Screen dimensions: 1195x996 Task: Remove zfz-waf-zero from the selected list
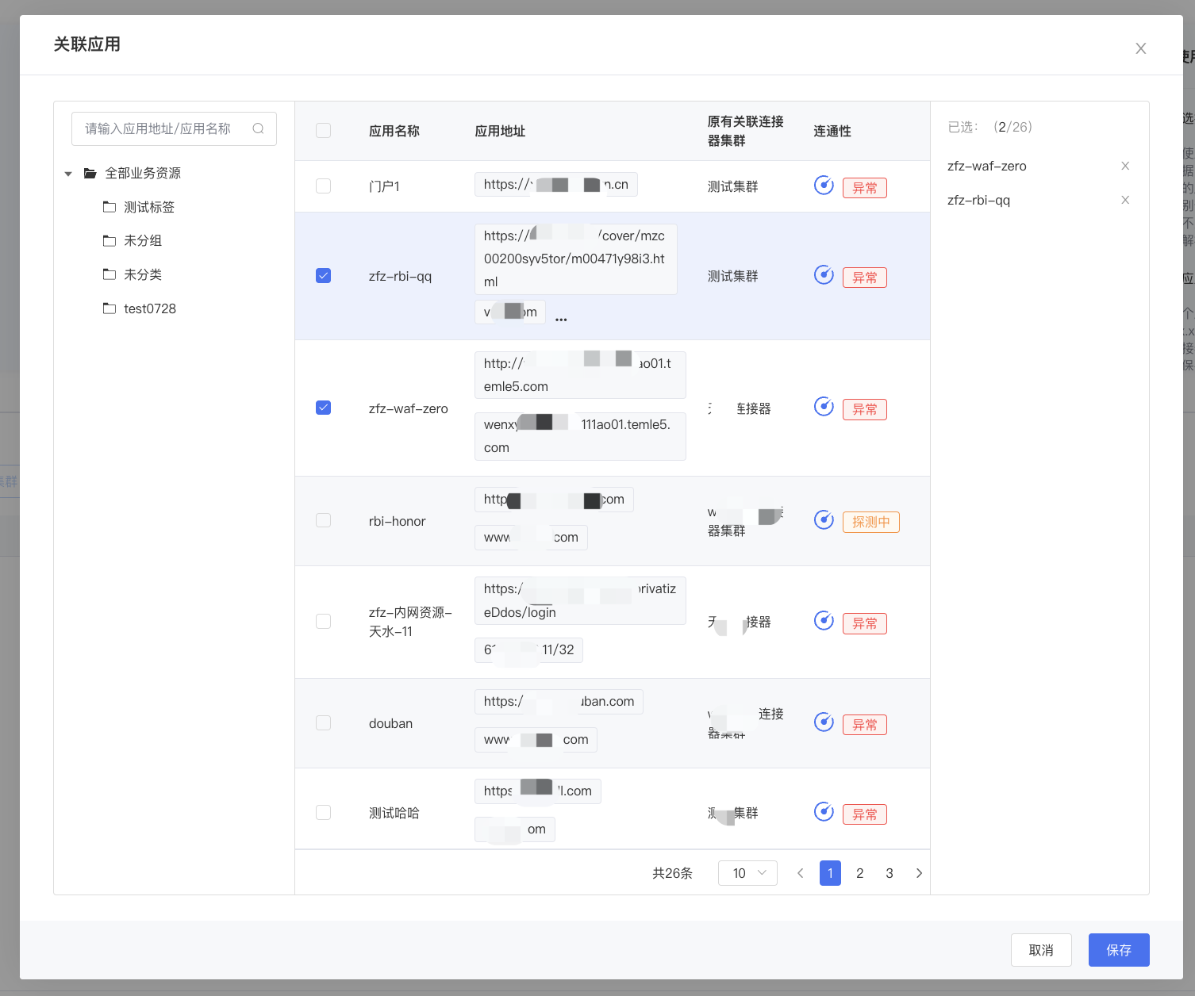tap(1125, 166)
